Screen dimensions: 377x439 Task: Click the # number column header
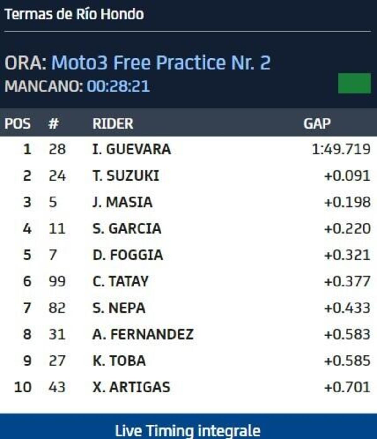(53, 124)
